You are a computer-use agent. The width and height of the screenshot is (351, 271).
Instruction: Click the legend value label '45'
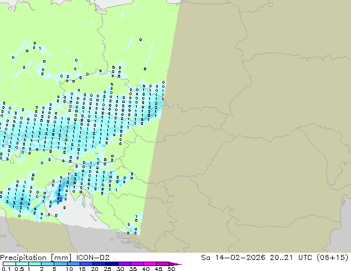coord(158,269)
